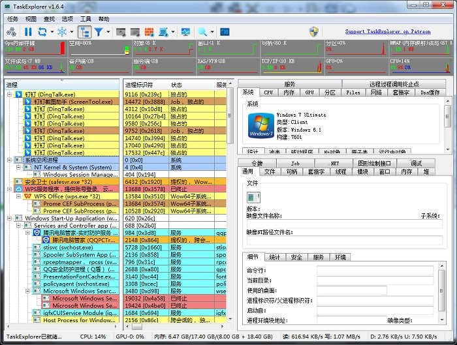Click the 进程标识符 column header
The height and width of the screenshot is (345, 457).
pos(138,85)
